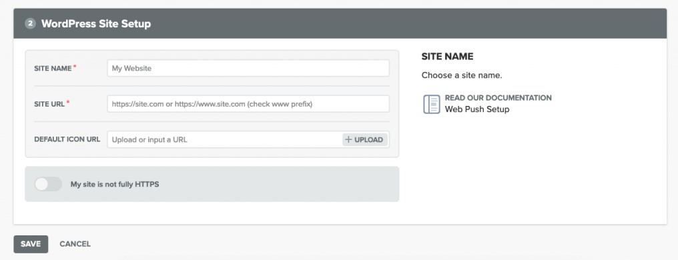Click the step 2 circle badge
This screenshot has height=260, width=678.
click(30, 23)
